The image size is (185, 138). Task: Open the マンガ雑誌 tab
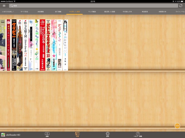pos(92,12)
